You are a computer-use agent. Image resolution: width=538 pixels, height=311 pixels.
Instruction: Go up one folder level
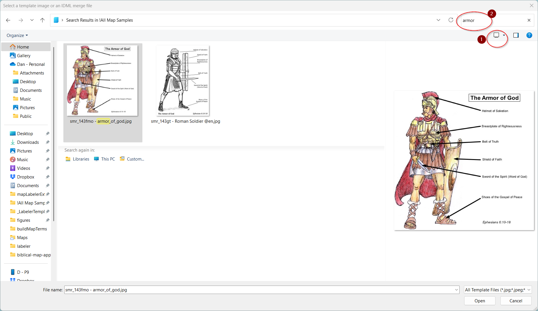pyautogui.click(x=42, y=20)
